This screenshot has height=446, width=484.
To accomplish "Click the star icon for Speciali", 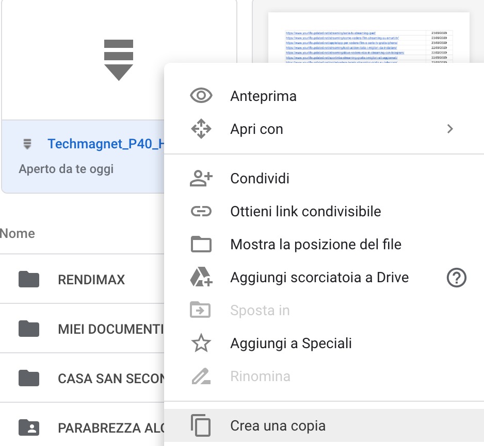I will point(201,344).
